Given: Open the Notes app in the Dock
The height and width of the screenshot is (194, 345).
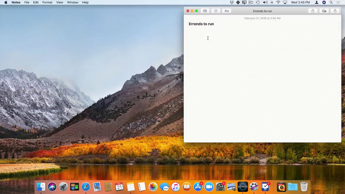Looking at the screenshot, I should click(x=131, y=187).
